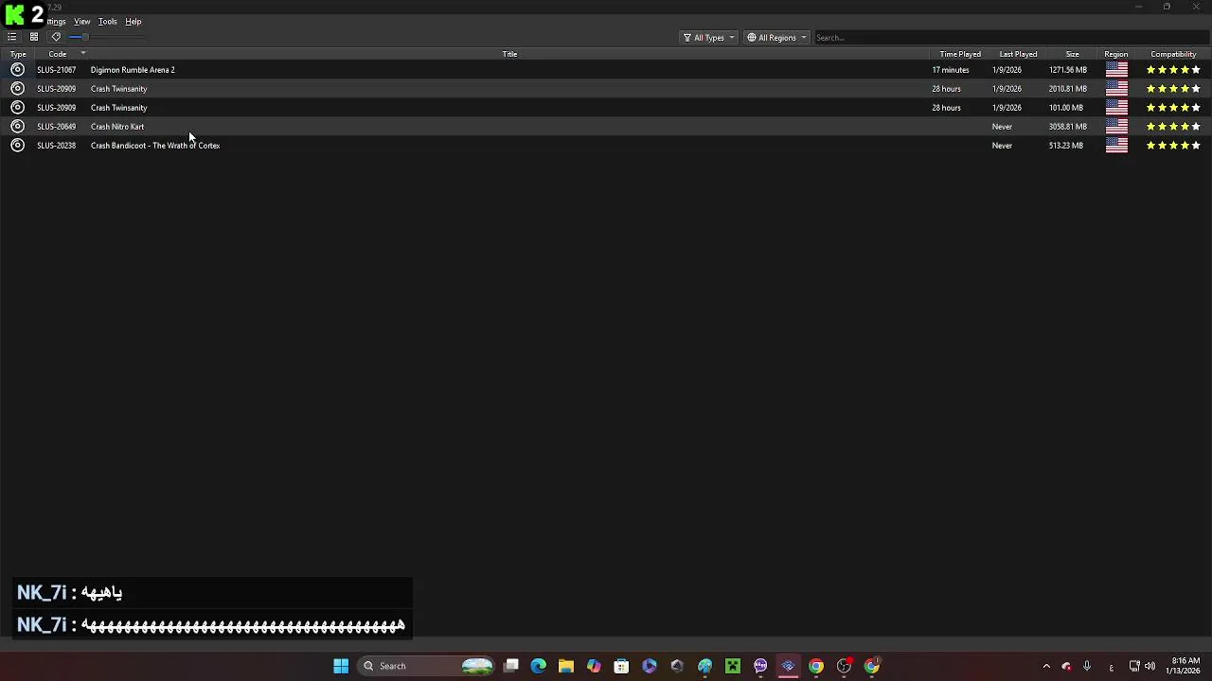The width and height of the screenshot is (1212, 681).
Task: Click the 3058.81 MB size cell
Action: tap(1067, 127)
